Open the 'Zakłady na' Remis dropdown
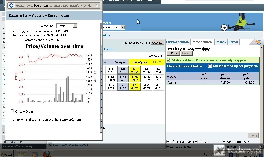 [x=67, y=26]
